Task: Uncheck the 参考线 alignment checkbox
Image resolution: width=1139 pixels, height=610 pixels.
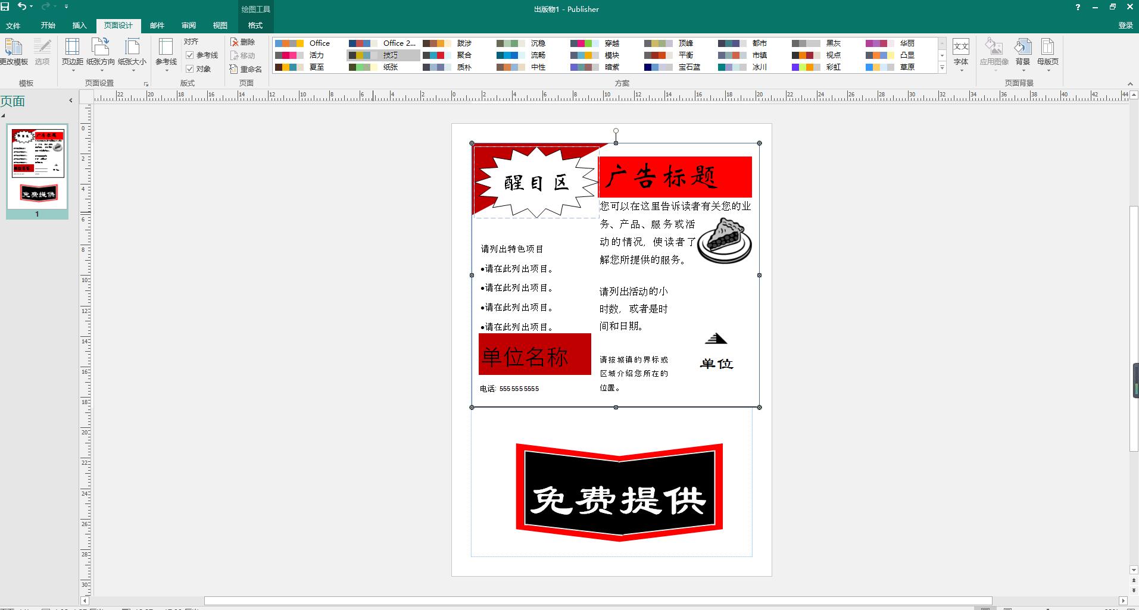Action: click(x=191, y=55)
